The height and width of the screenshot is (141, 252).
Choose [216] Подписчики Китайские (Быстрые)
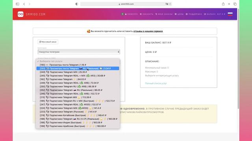(x=78, y=115)
